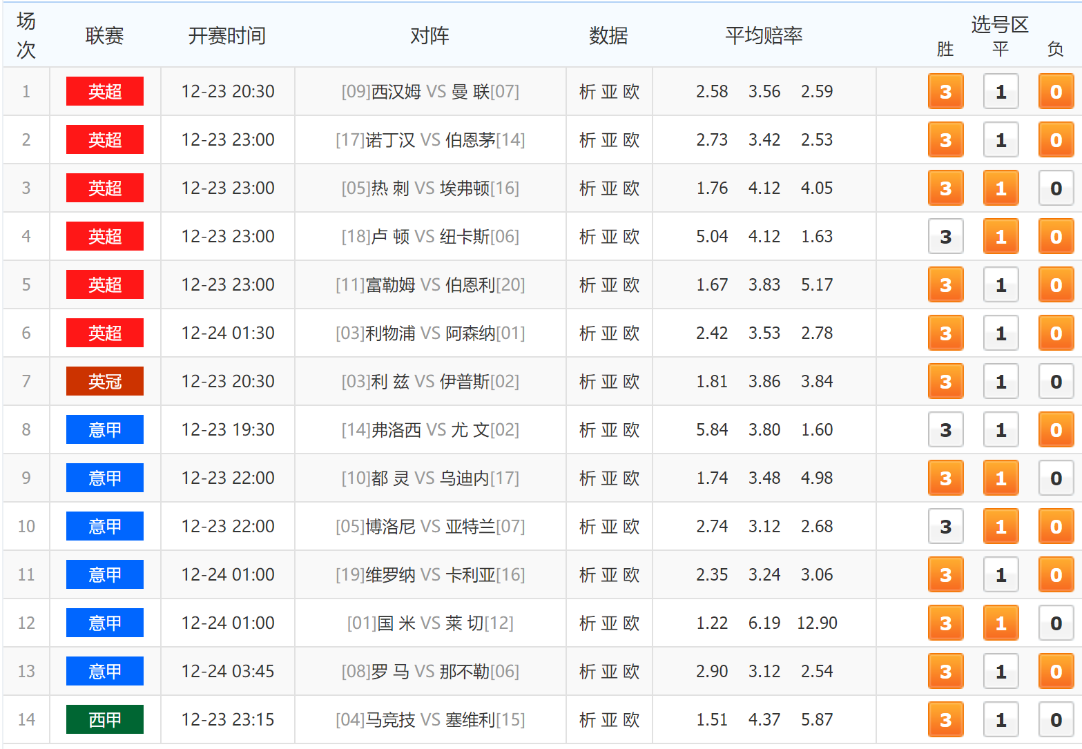Click the odds value 5.84
The height and width of the screenshot is (749, 1082).
pos(712,429)
